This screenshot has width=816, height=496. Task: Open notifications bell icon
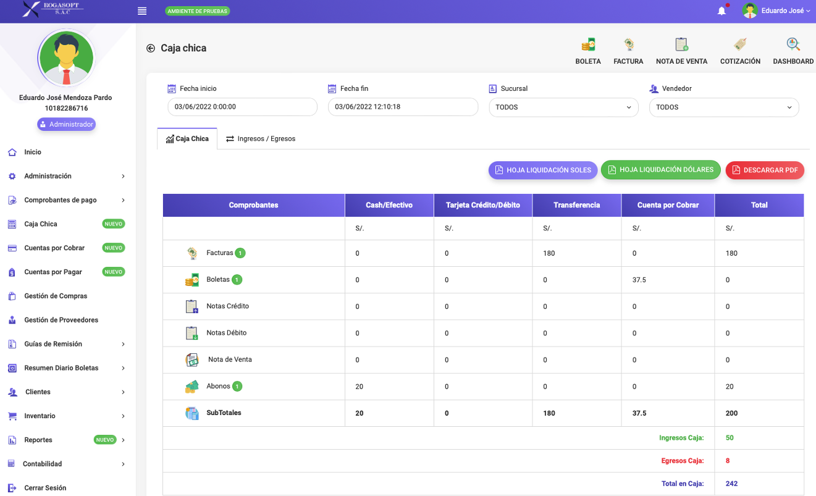pyautogui.click(x=721, y=11)
